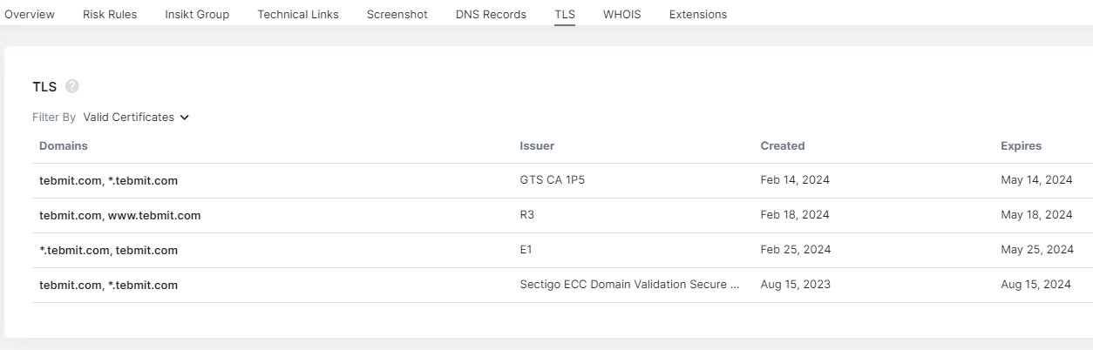The image size is (1093, 350).
Task: Open the Technical Links tab
Action: click(x=298, y=14)
